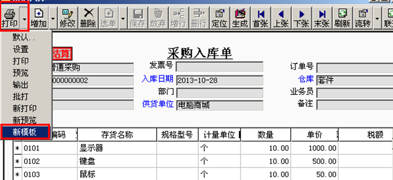393x180 pixels.
Task: Go to next record with 下张
Action: [302, 18]
